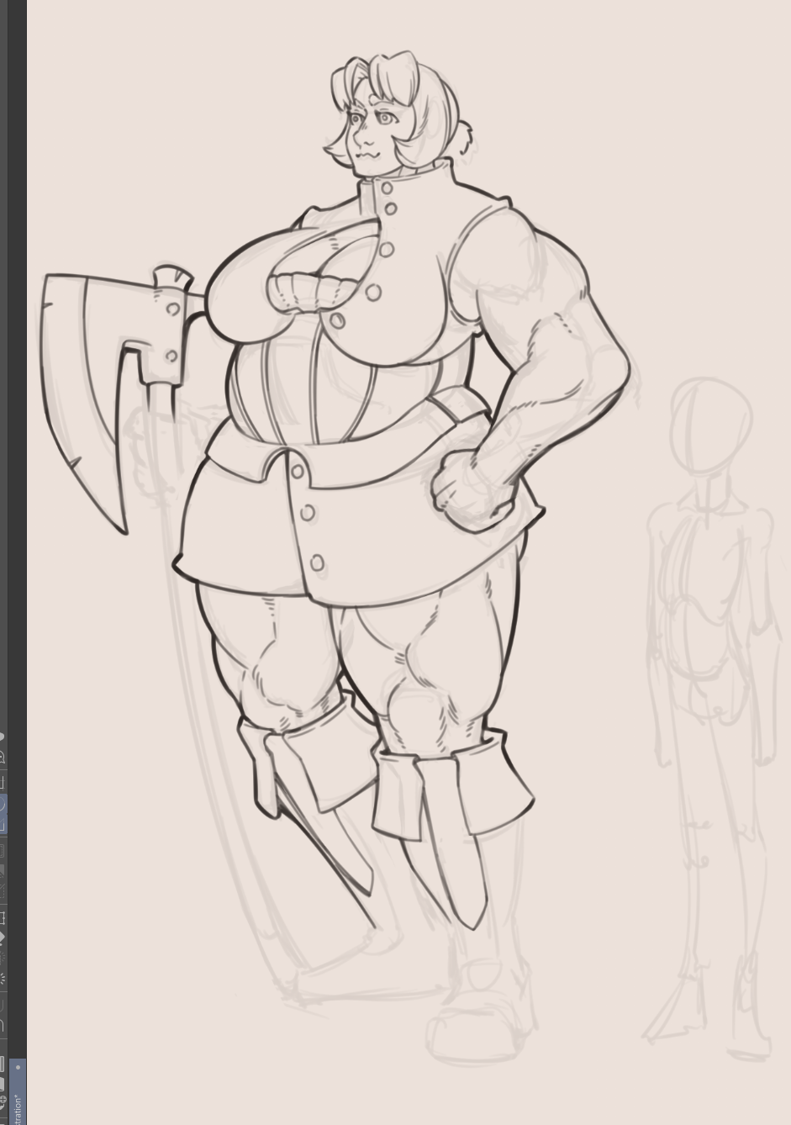Click the highlighted active tool in the toolbar
Viewport: 791px width, 1125px height.
coord(3,814)
